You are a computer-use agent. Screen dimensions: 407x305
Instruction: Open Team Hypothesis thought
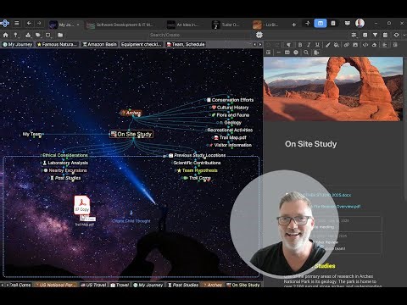[198, 170]
